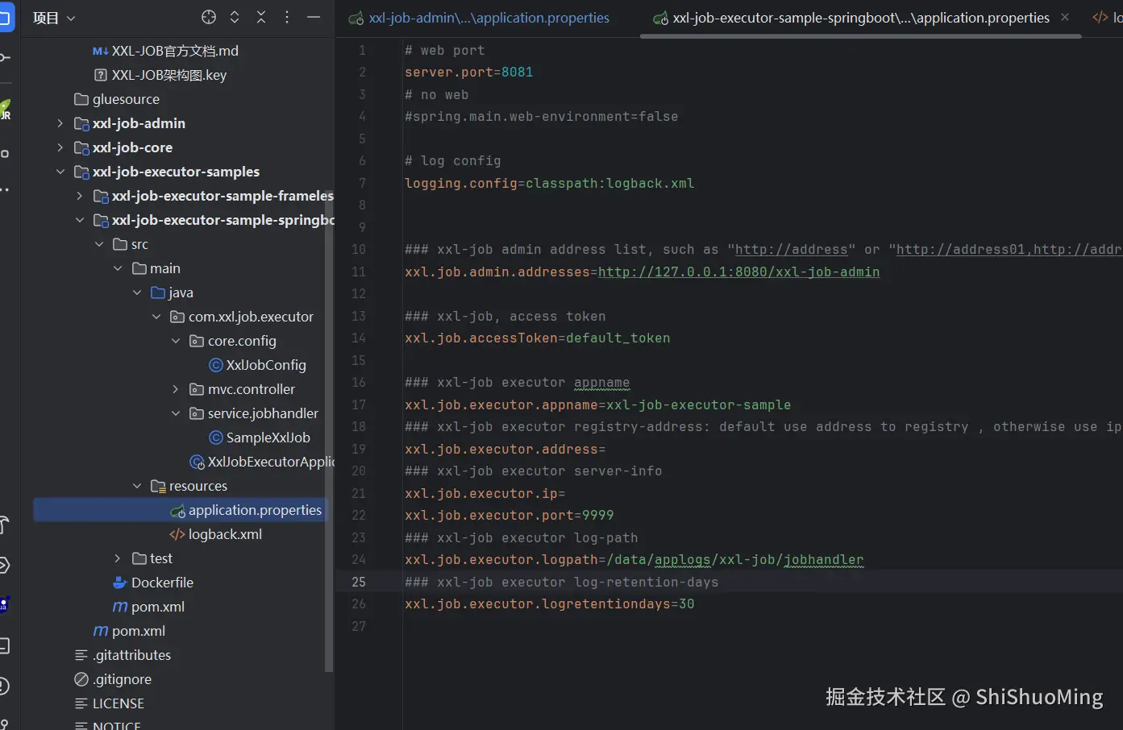Image resolution: width=1123 pixels, height=730 pixels.
Task: Open the SampleXxlJob class
Action: click(268, 438)
